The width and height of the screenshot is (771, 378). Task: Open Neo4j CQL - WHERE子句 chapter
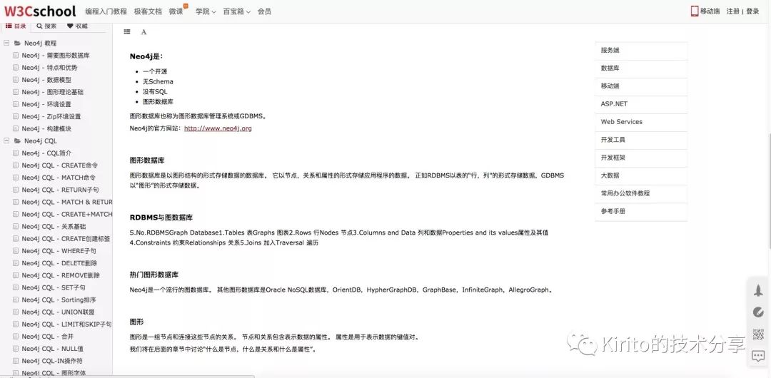point(59,251)
